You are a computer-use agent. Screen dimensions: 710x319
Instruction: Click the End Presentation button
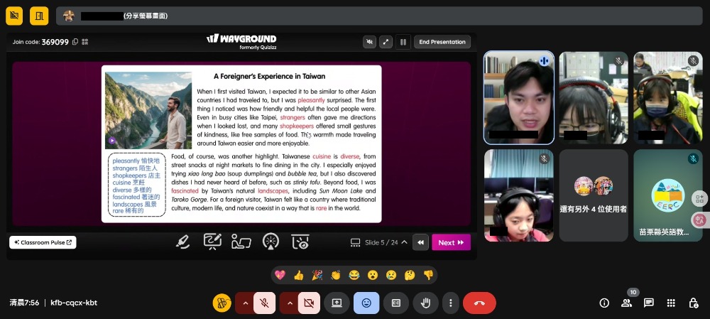[x=442, y=42]
